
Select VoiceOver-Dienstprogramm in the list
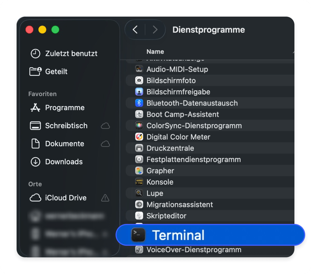(x=194, y=250)
